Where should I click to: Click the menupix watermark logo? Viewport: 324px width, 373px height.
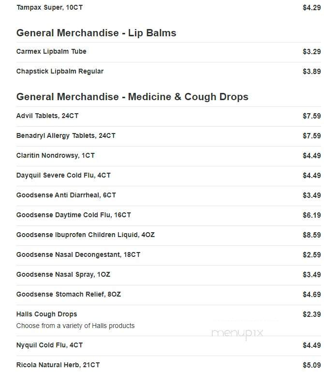[237, 333]
